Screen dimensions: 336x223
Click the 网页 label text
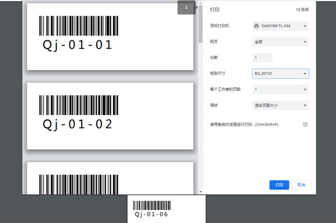click(x=214, y=41)
